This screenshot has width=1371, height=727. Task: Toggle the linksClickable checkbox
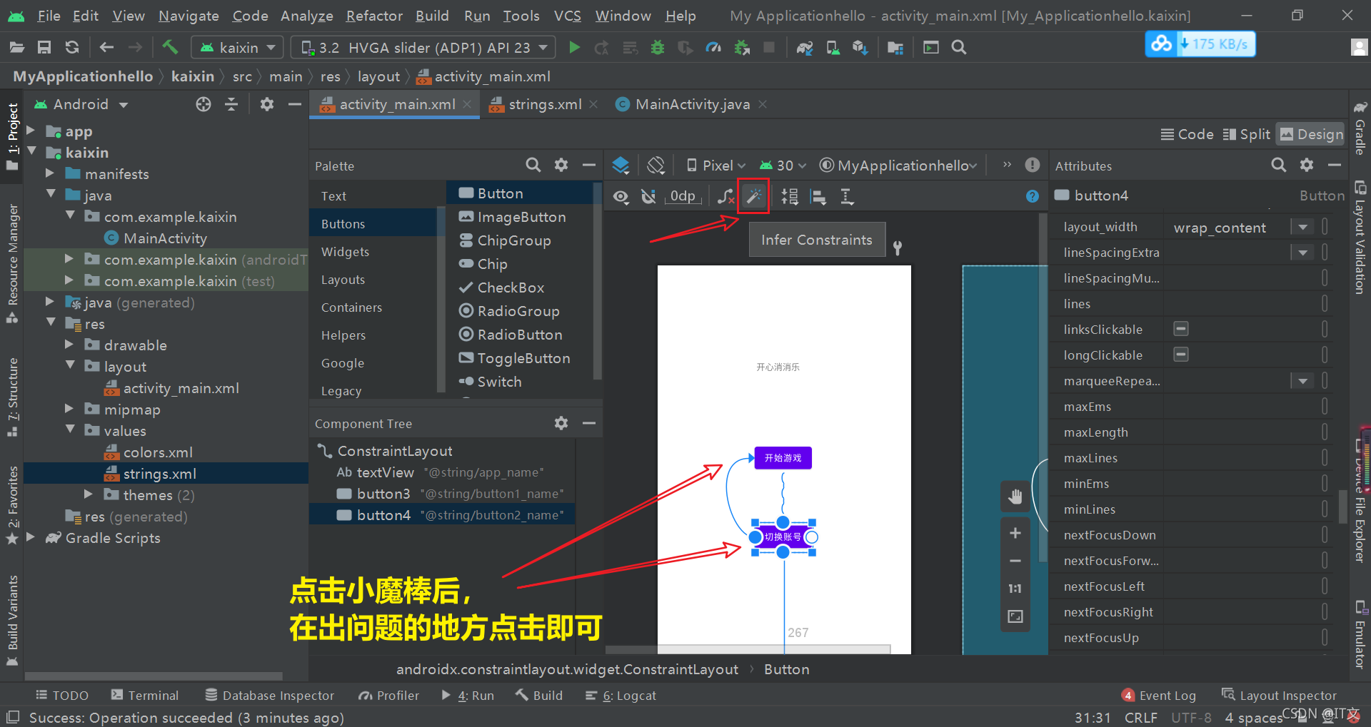tap(1181, 329)
